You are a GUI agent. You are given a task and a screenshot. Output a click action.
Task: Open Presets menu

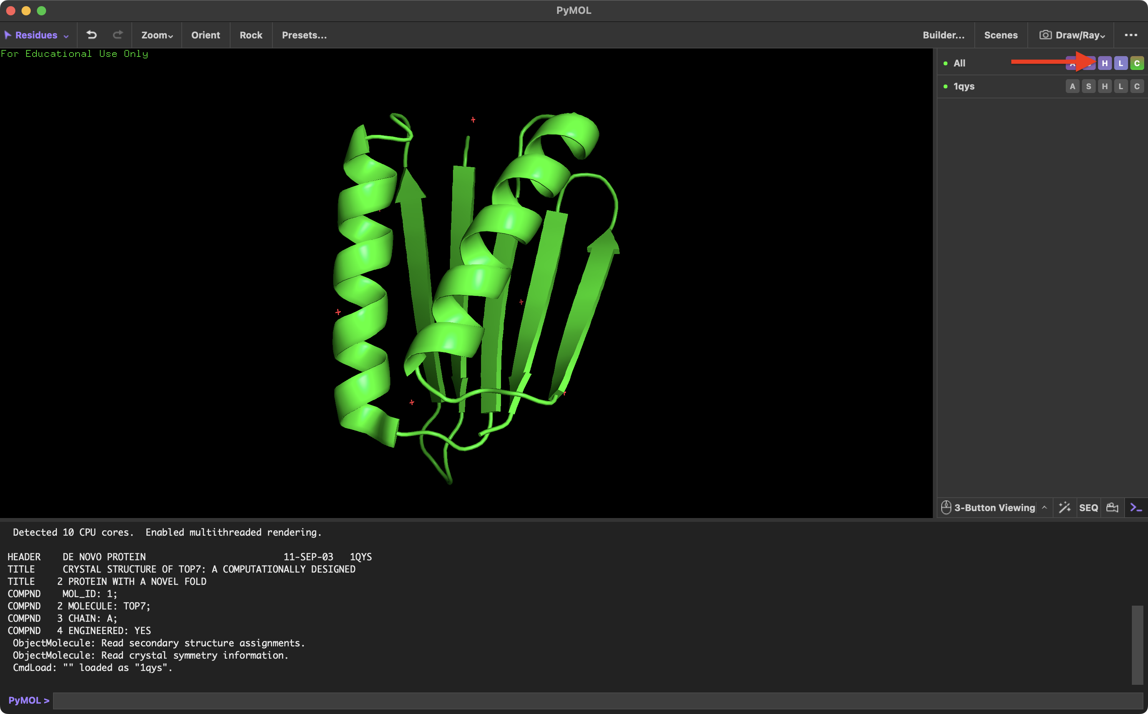[304, 35]
